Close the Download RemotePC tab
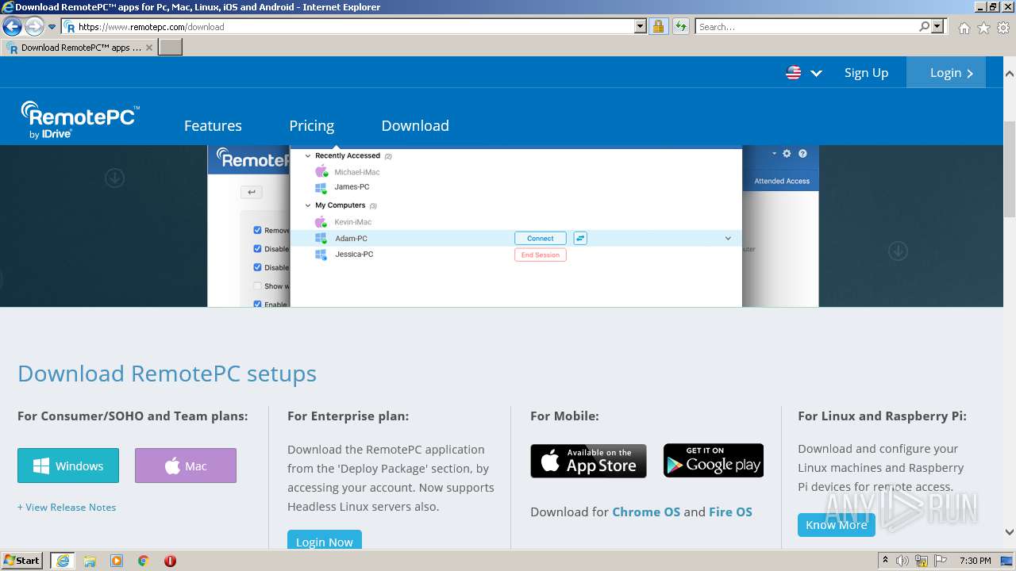Viewport: 1016px width, 571px height. pyautogui.click(x=149, y=48)
